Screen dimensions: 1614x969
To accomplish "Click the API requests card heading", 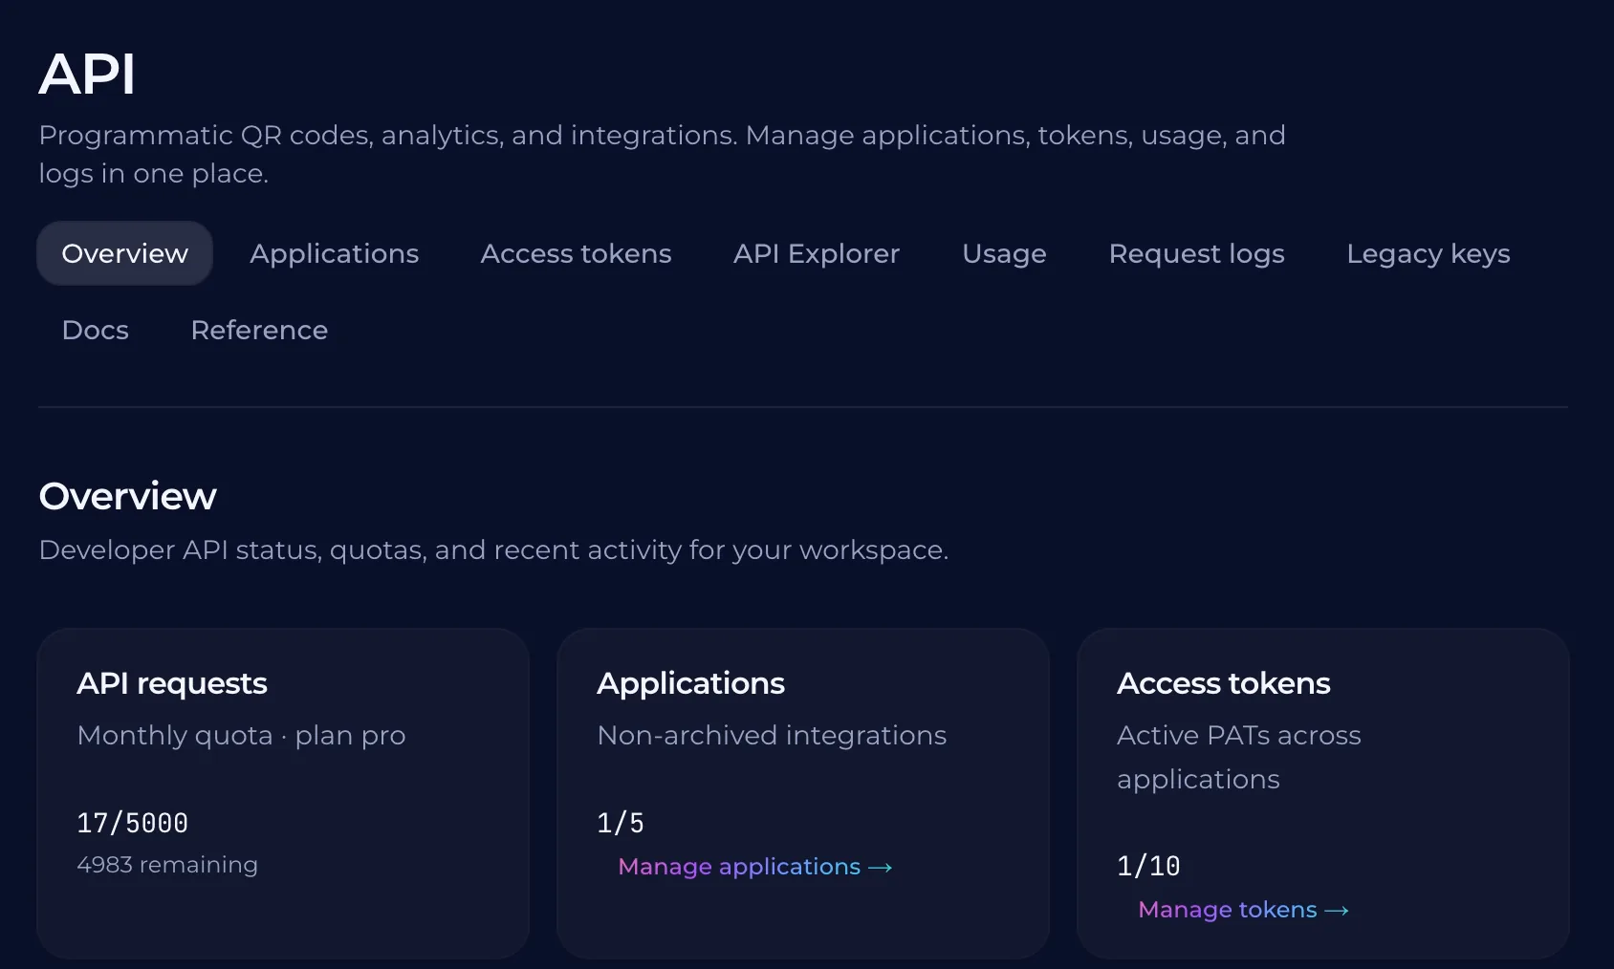I will (x=172, y=683).
